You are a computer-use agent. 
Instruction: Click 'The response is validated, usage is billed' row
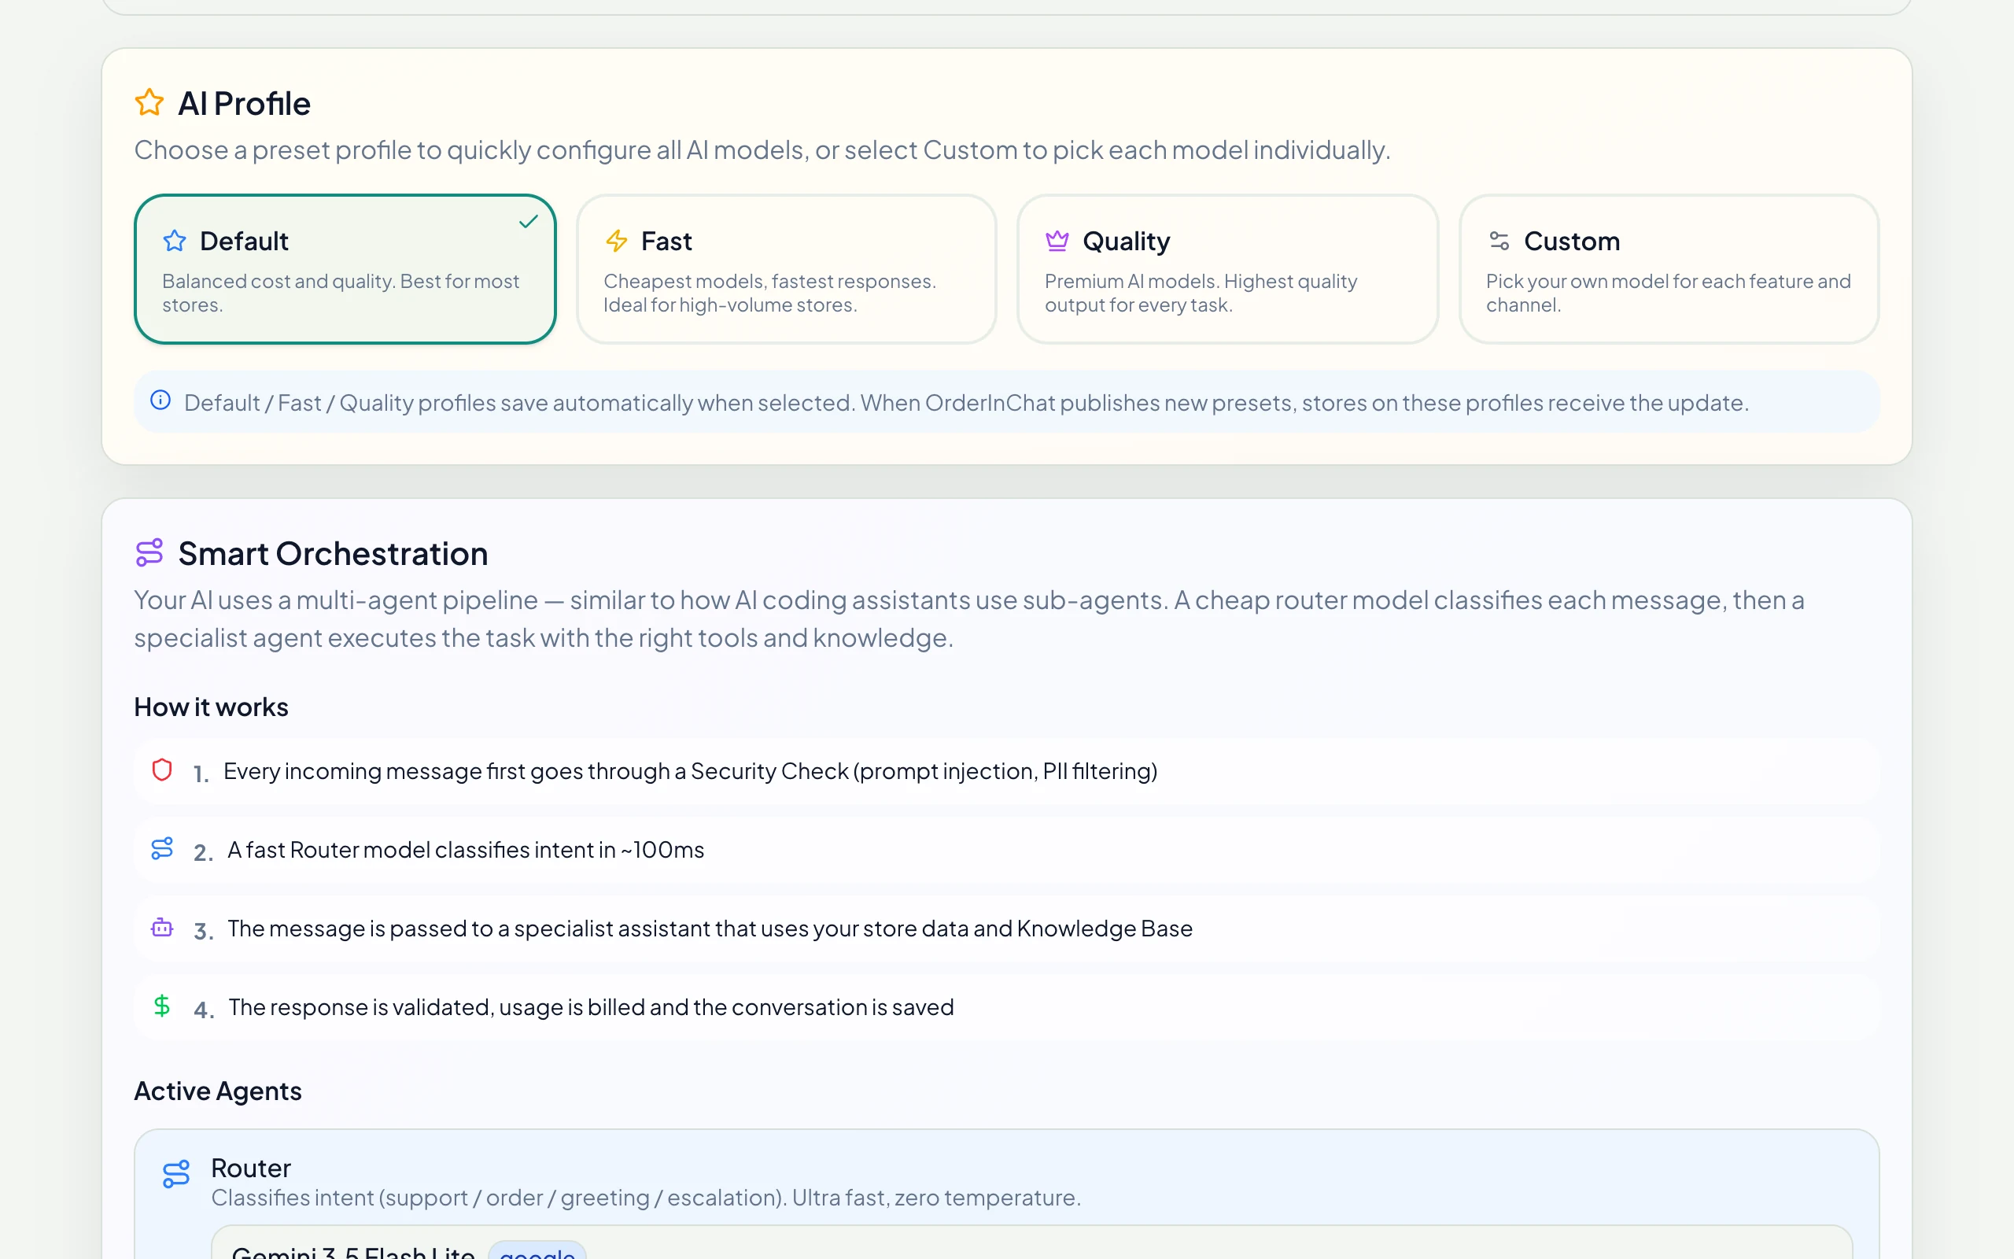click(1007, 1006)
